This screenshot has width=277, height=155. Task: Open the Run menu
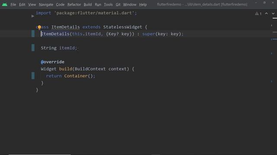click(98, 4)
